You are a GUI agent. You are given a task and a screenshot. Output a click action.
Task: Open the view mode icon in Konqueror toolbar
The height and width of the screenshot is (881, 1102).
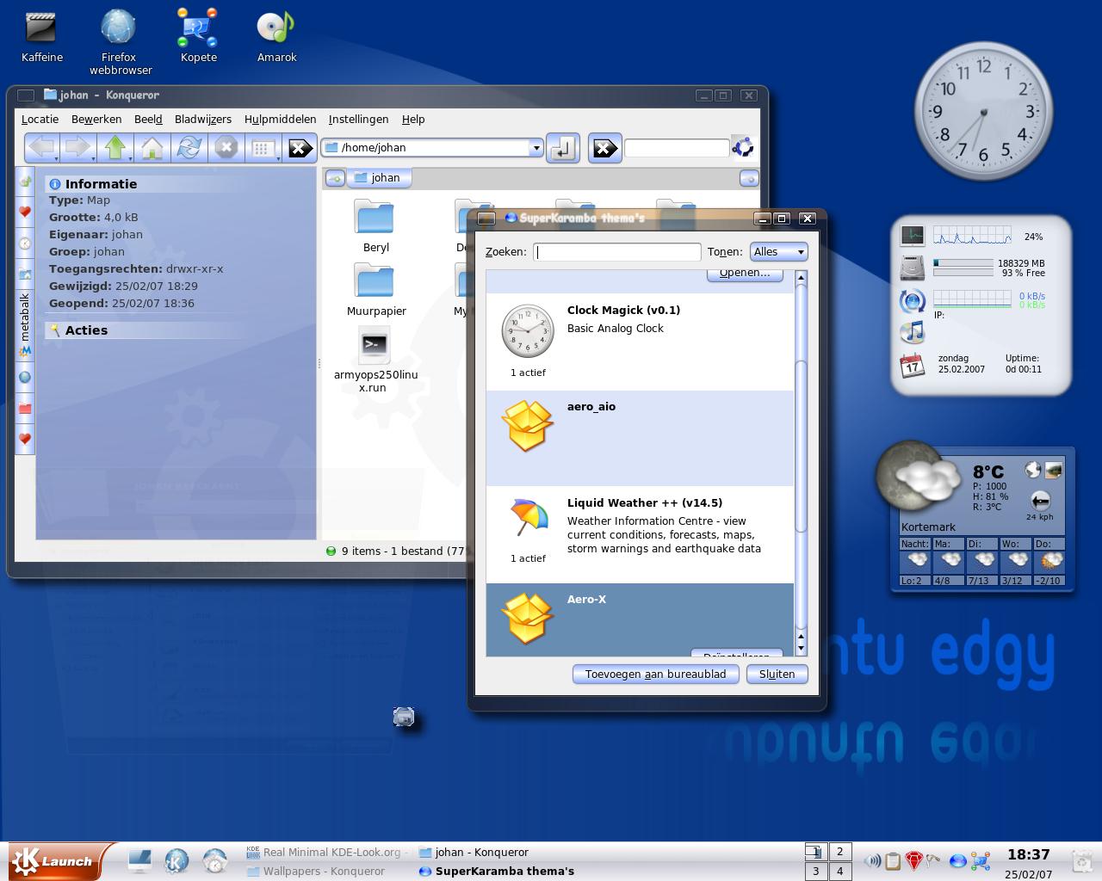pyautogui.click(x=262, y=148)
